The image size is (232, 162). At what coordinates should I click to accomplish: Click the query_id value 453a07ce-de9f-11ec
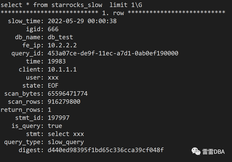point(113,53)
